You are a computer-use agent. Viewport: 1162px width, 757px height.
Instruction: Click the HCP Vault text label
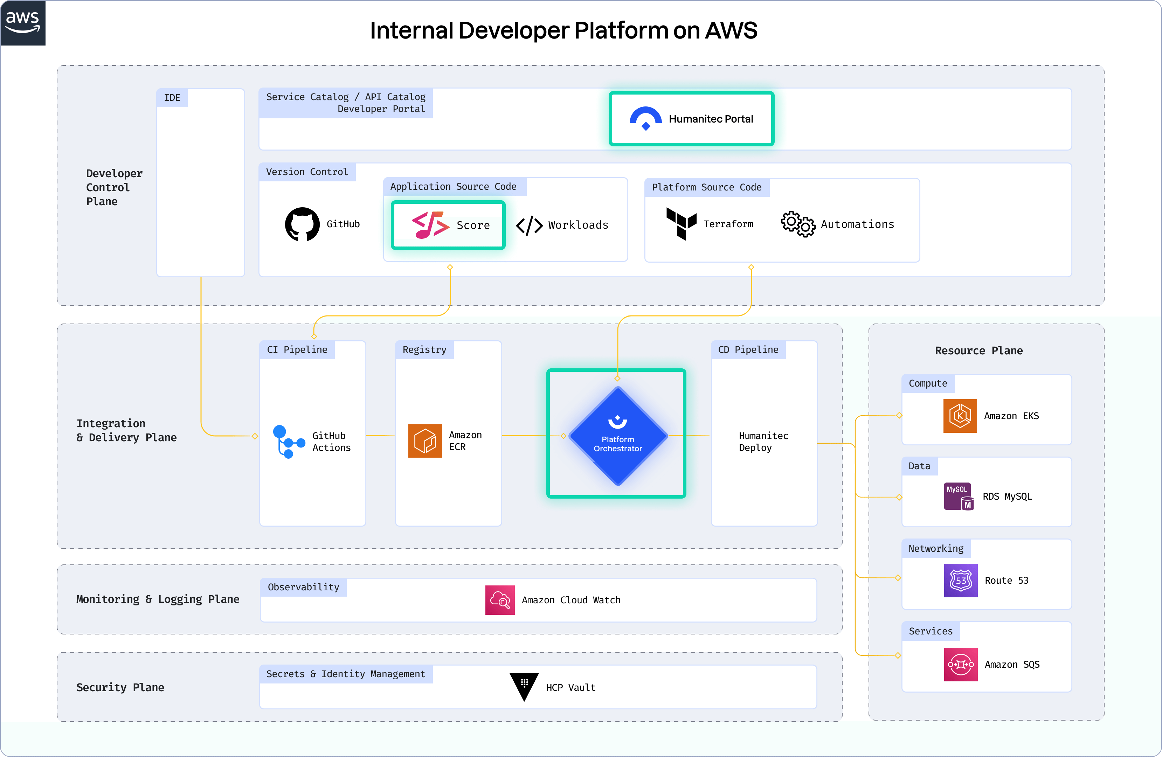(570, 688)
